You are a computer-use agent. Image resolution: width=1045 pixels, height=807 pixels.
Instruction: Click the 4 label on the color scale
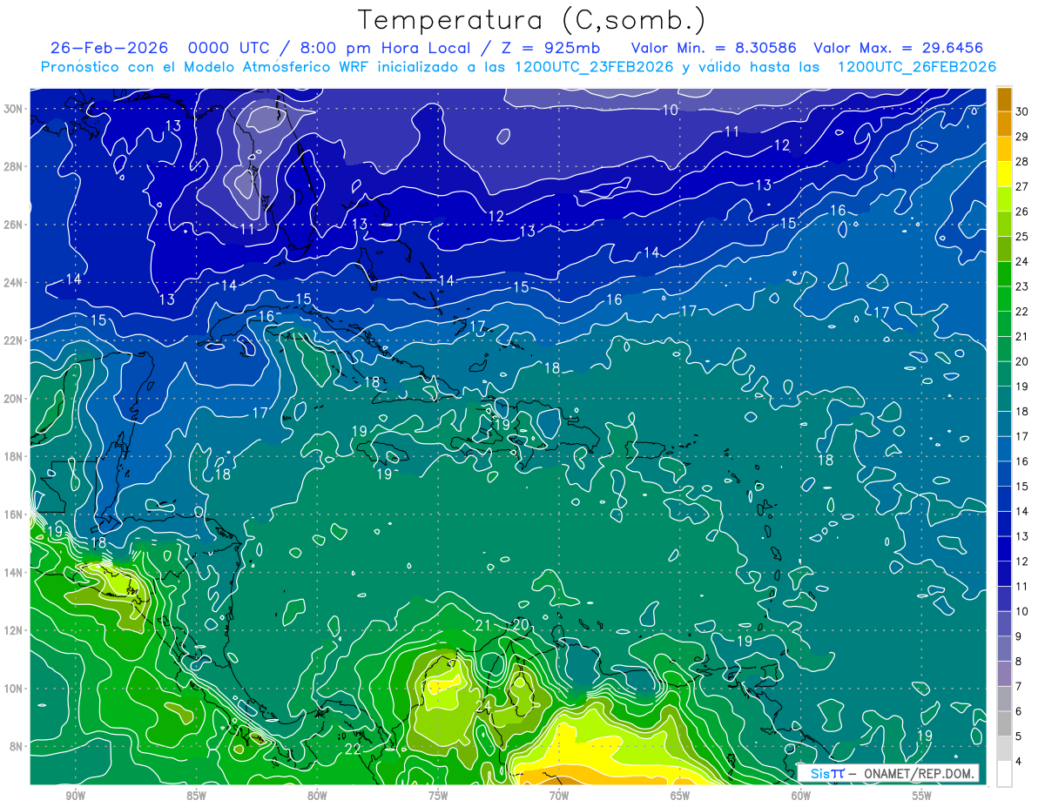click(1019, 762)
